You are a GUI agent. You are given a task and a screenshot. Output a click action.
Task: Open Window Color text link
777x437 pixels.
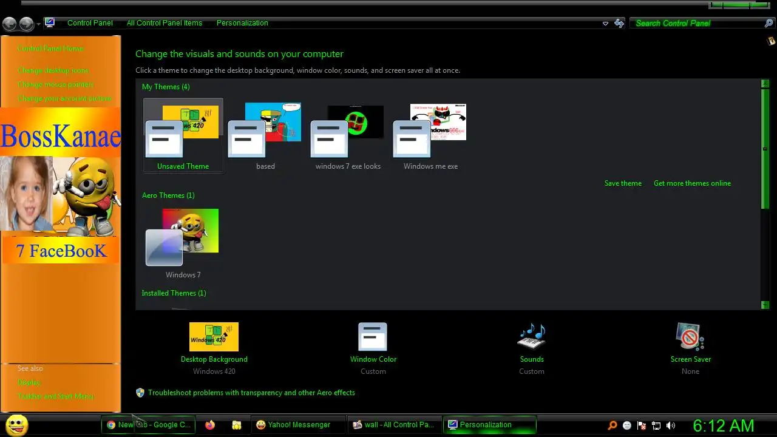tap(373, 359)
